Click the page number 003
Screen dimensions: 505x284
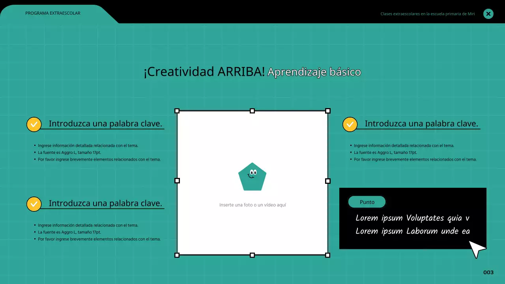point(488,273)
